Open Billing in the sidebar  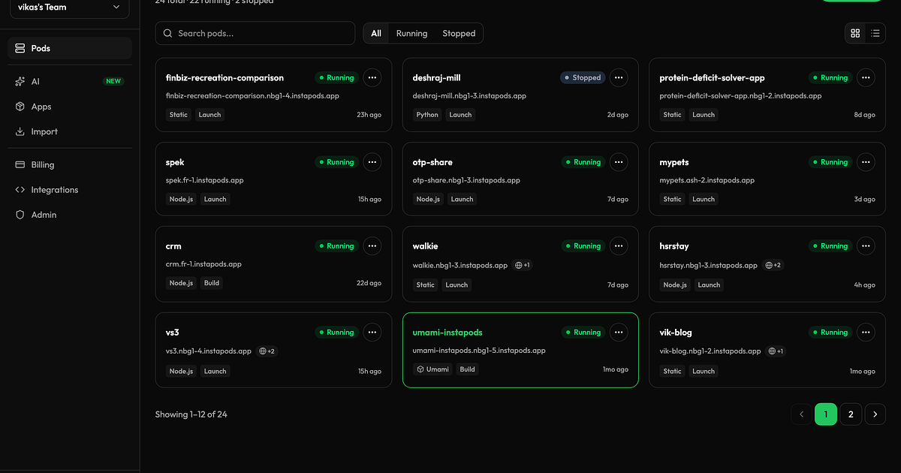click(x=70, y=164)
